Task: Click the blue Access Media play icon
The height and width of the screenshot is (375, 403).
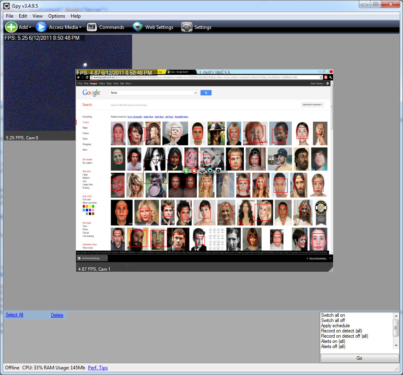Action: coord(41,27)
